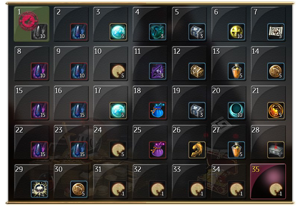Select the teal crescent ring on day 20
Viewport: 300px width, 206px height.
[x=236, y=111]
